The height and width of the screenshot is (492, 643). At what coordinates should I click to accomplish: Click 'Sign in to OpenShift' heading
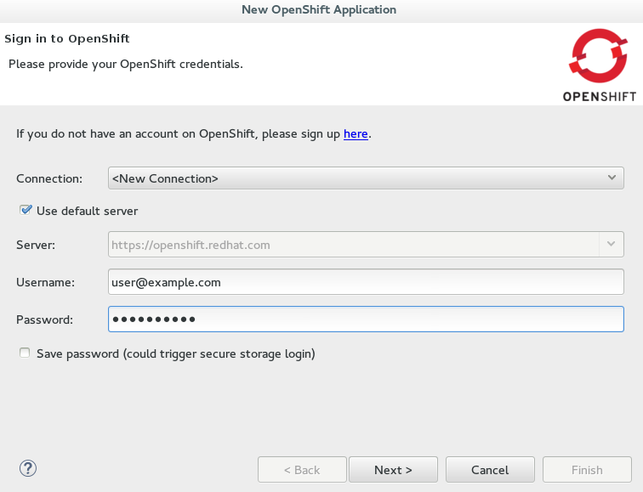[67, 38]
